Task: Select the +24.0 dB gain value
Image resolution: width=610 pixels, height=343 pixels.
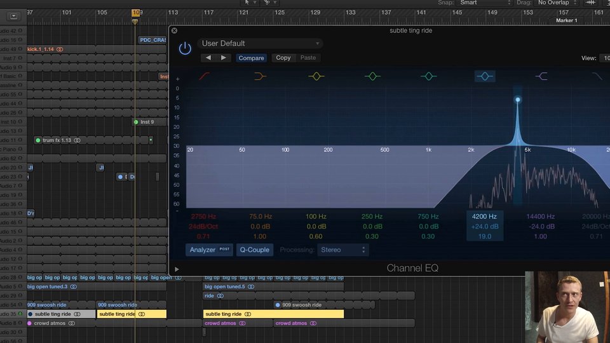Action: [x=485, y=226]
